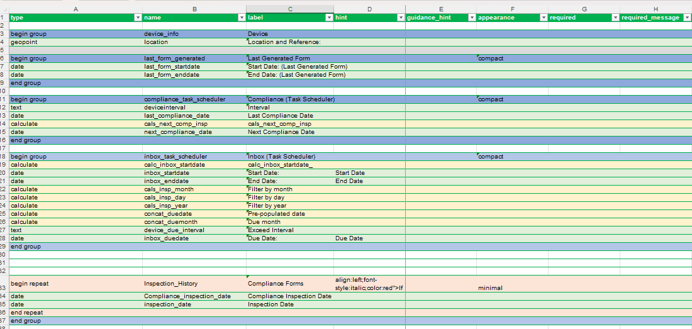Click the 'cals_insp_year' cell
This screenshot has width=692, height=329.
point(194,206)
